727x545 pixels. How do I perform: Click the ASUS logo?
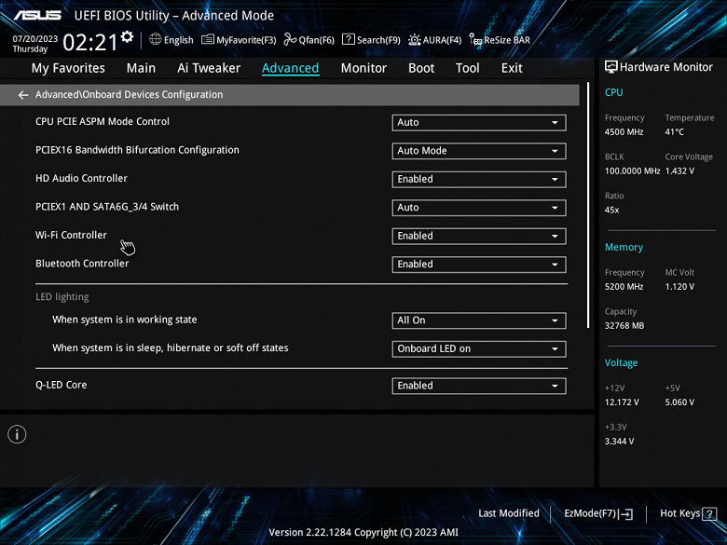[37, 15]
